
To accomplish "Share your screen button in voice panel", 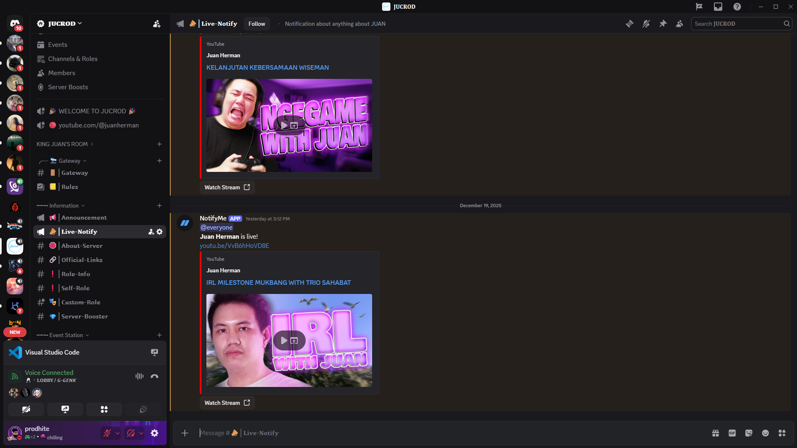I will 65,409.
